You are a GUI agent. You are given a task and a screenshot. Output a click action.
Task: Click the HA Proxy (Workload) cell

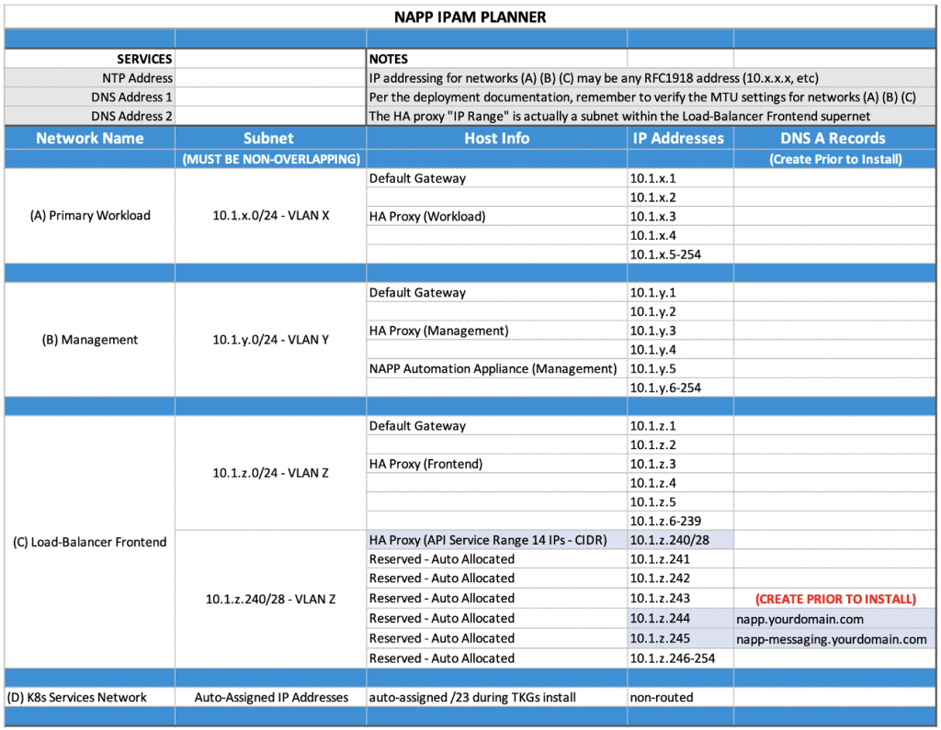(x=427, y=216)
